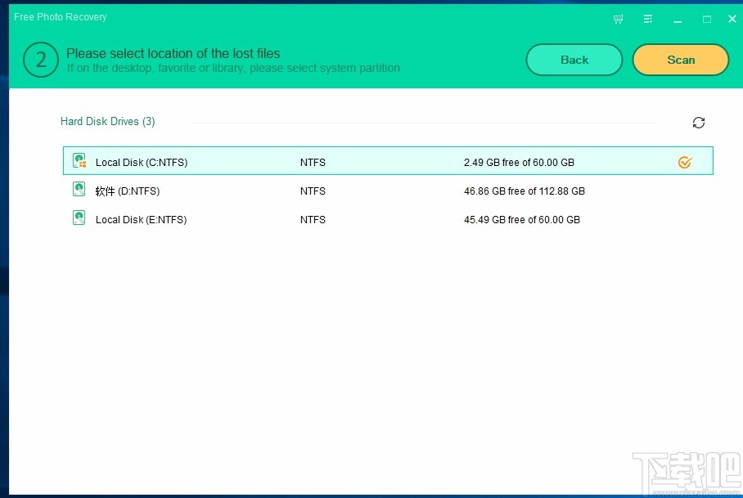Screen dimensions: 743x498
Task: Click the NTFS cell in E: row
Action: (313, 220)
